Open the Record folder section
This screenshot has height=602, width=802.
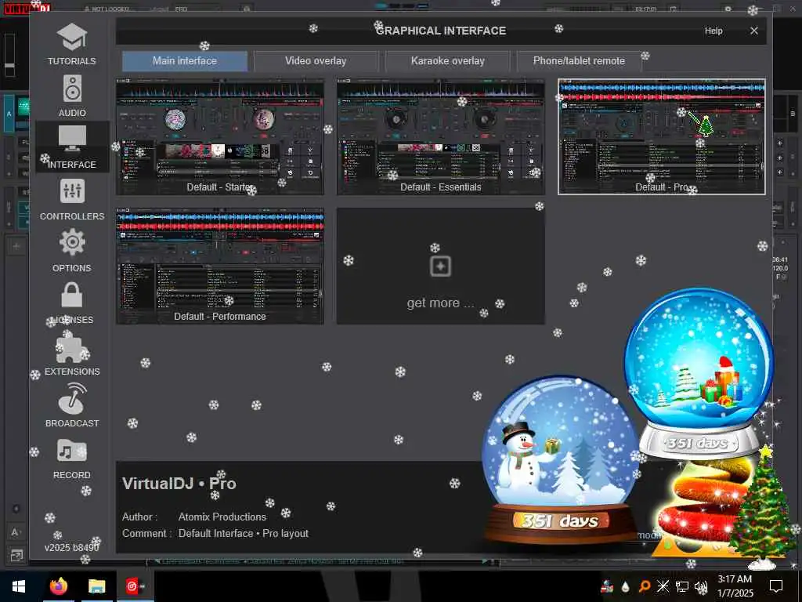tap(71, 458)
